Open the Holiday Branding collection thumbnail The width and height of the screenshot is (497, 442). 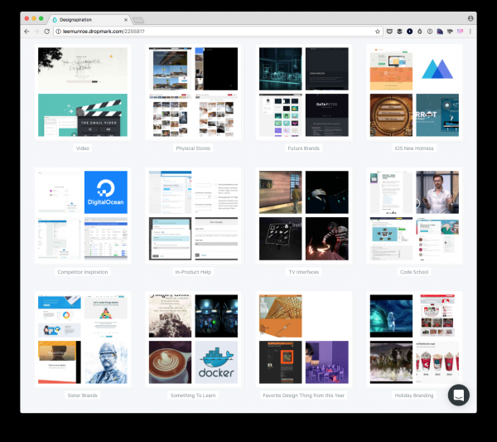click(x=414, y=338)
